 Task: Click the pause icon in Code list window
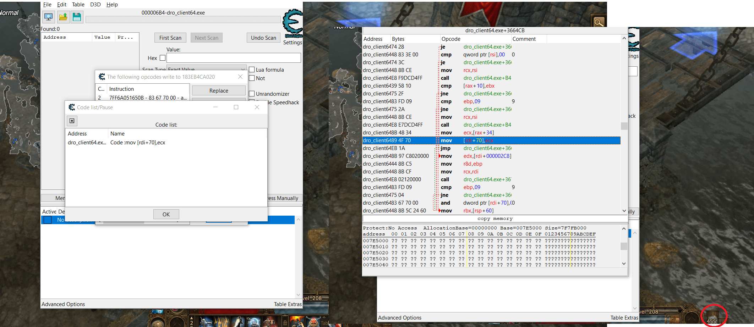(72, 121)
